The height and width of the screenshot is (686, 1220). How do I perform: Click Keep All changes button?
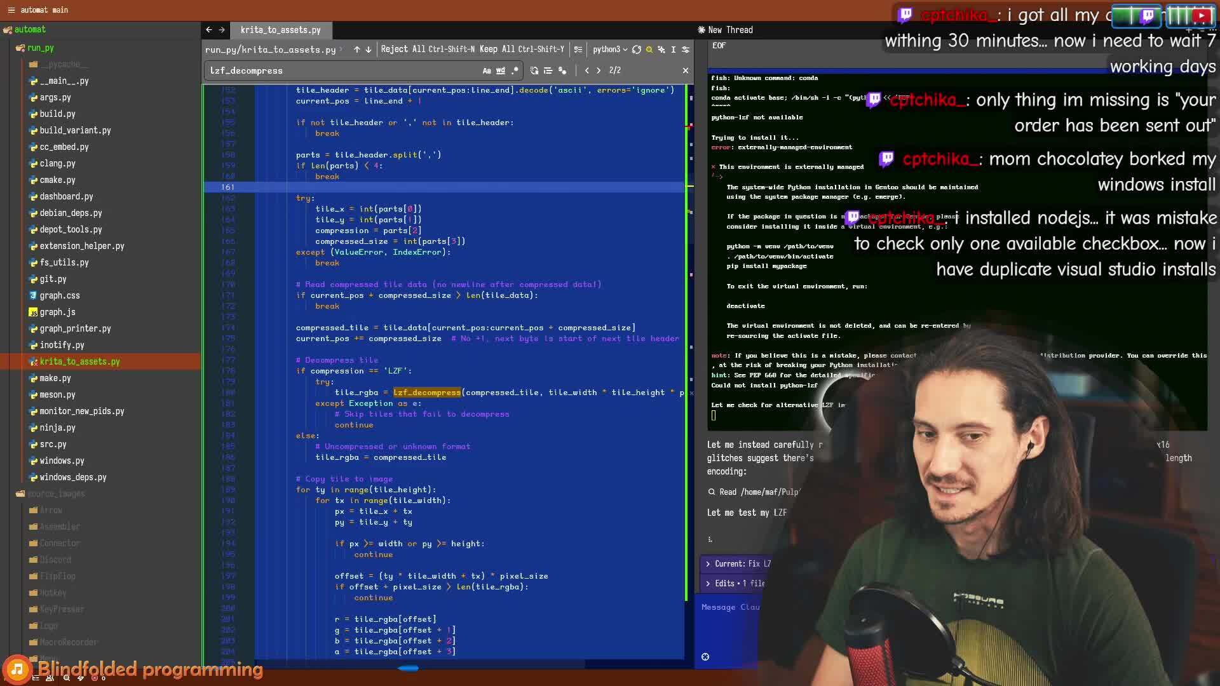[x=497, y=50]
